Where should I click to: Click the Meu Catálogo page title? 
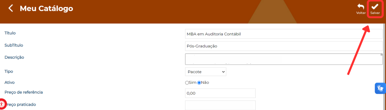tap(46, 8)
